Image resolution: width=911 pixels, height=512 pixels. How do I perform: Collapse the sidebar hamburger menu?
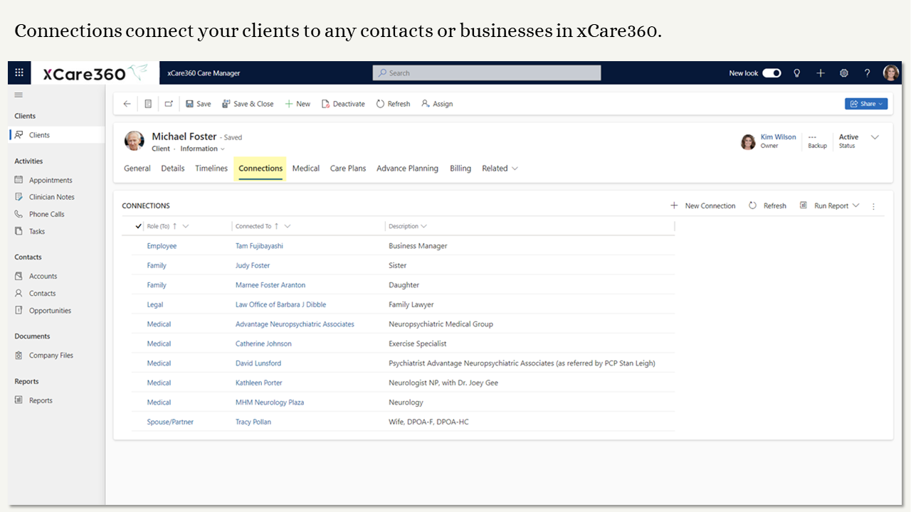[19, 95]
